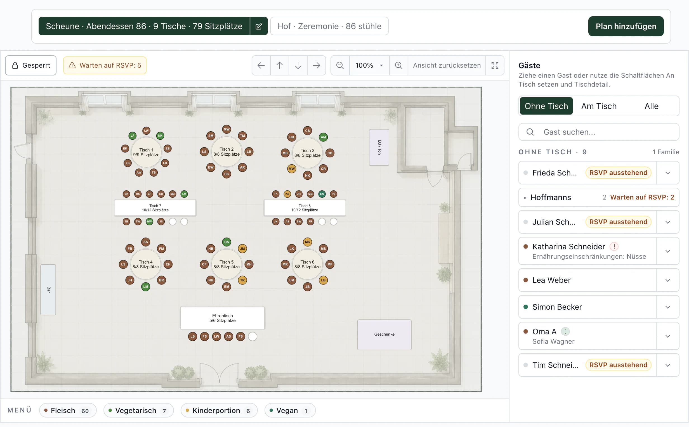Toggle the Kinderportion menu filter chip
689x427 pixels.
tap(219, 410)
